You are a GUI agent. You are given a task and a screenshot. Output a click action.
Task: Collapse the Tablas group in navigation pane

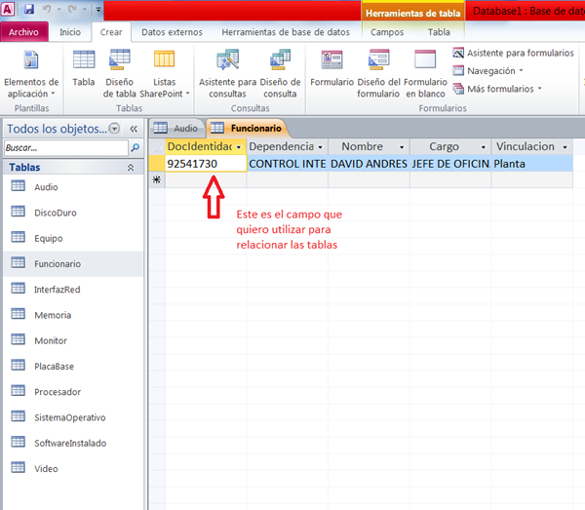coord(131,168)
